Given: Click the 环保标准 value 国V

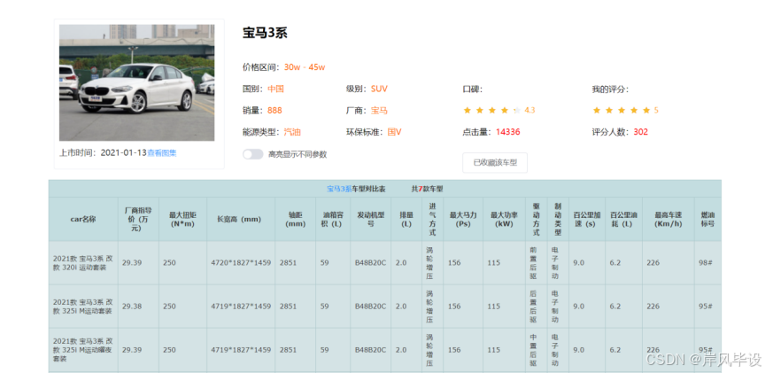Looking at the screenshot, I should pos(394,132).
